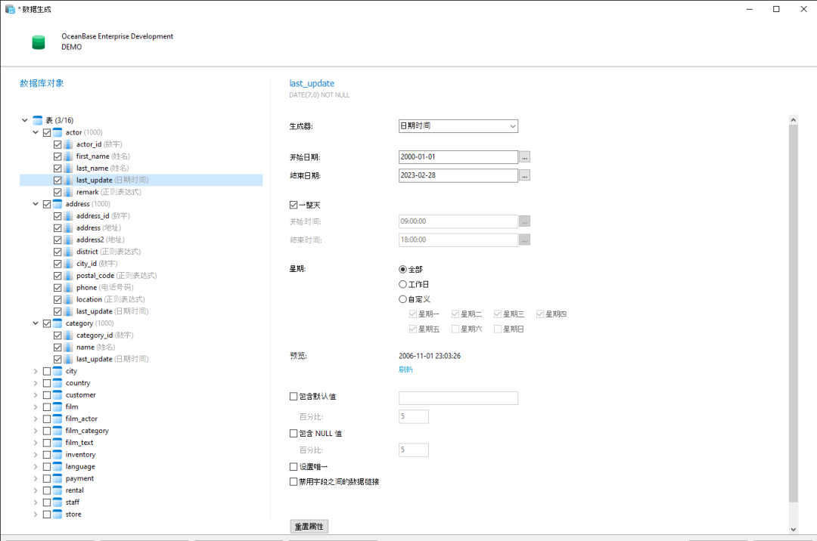Viewport: 817px width, 541px height.
Task: Click the table icon beside film_actor
Action: [57, 419]
